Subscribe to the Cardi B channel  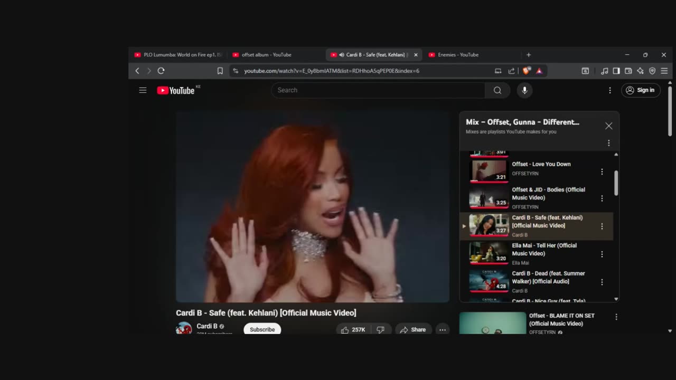[262, 329]
